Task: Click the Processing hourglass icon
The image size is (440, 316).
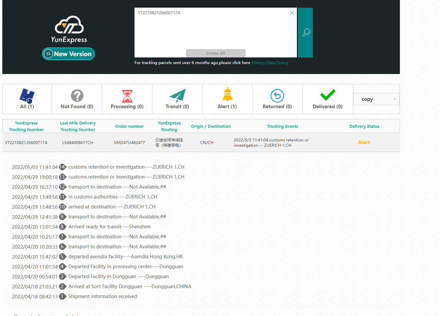Action: click(127, 96)
